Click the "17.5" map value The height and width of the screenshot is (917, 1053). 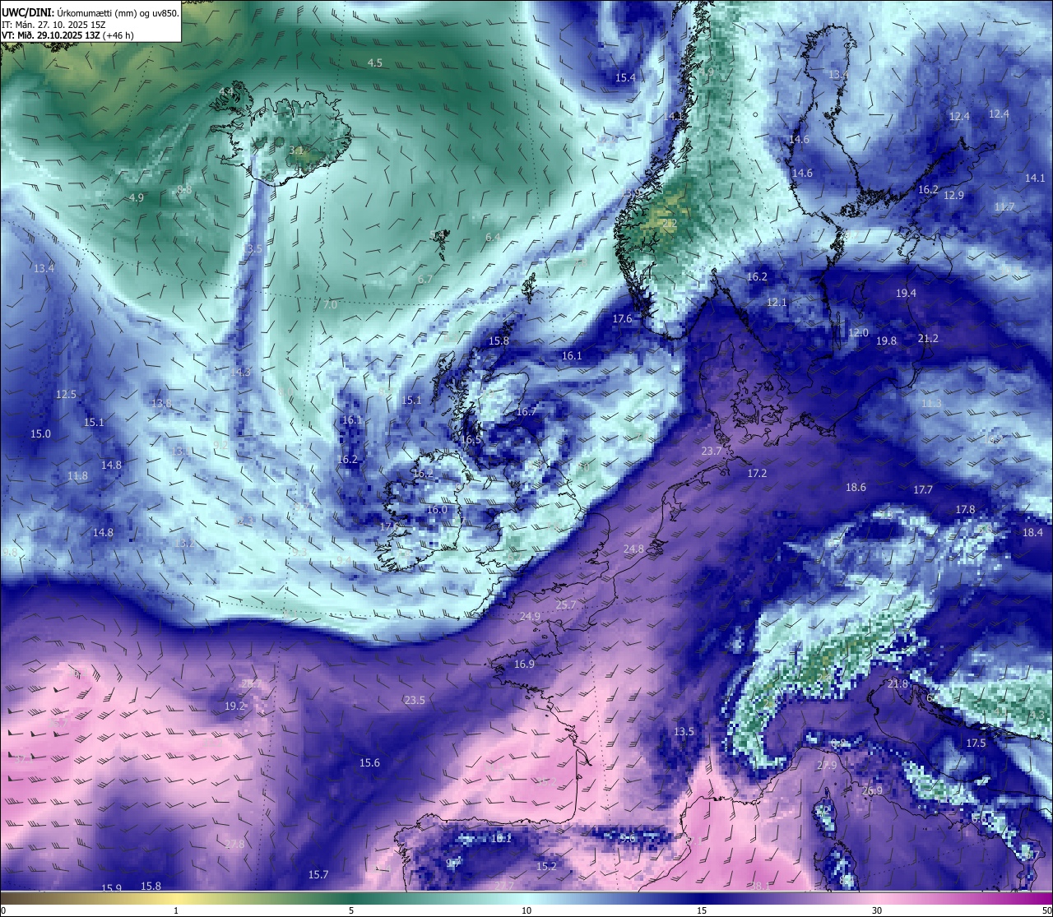click(x=976, y=743)
